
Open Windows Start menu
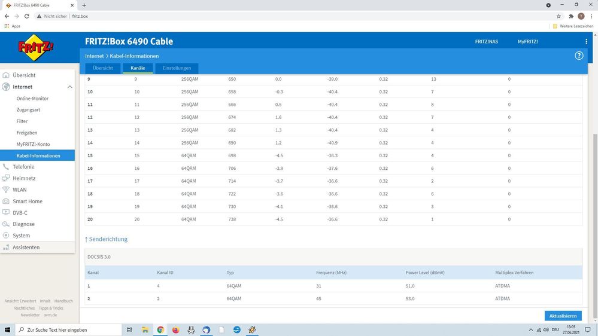coord(7,330)
